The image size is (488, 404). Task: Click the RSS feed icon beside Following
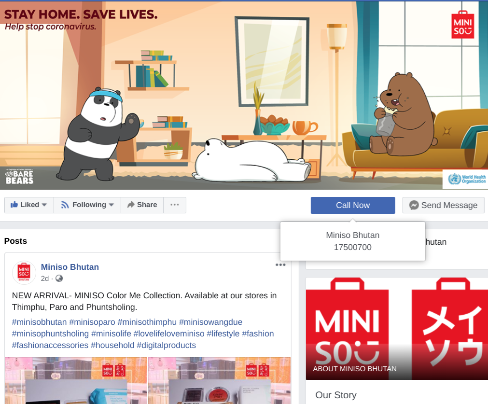click(x=65, y=205)
